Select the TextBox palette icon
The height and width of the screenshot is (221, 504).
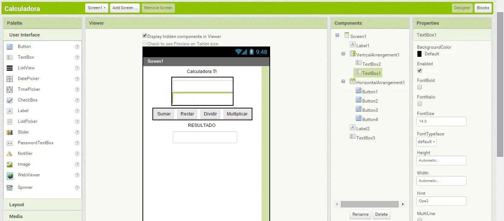coord(10,58)
